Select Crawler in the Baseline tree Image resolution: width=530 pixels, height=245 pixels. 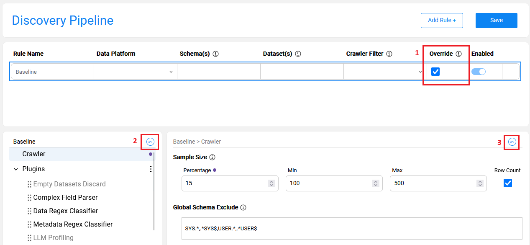click(x=34, y=154)
